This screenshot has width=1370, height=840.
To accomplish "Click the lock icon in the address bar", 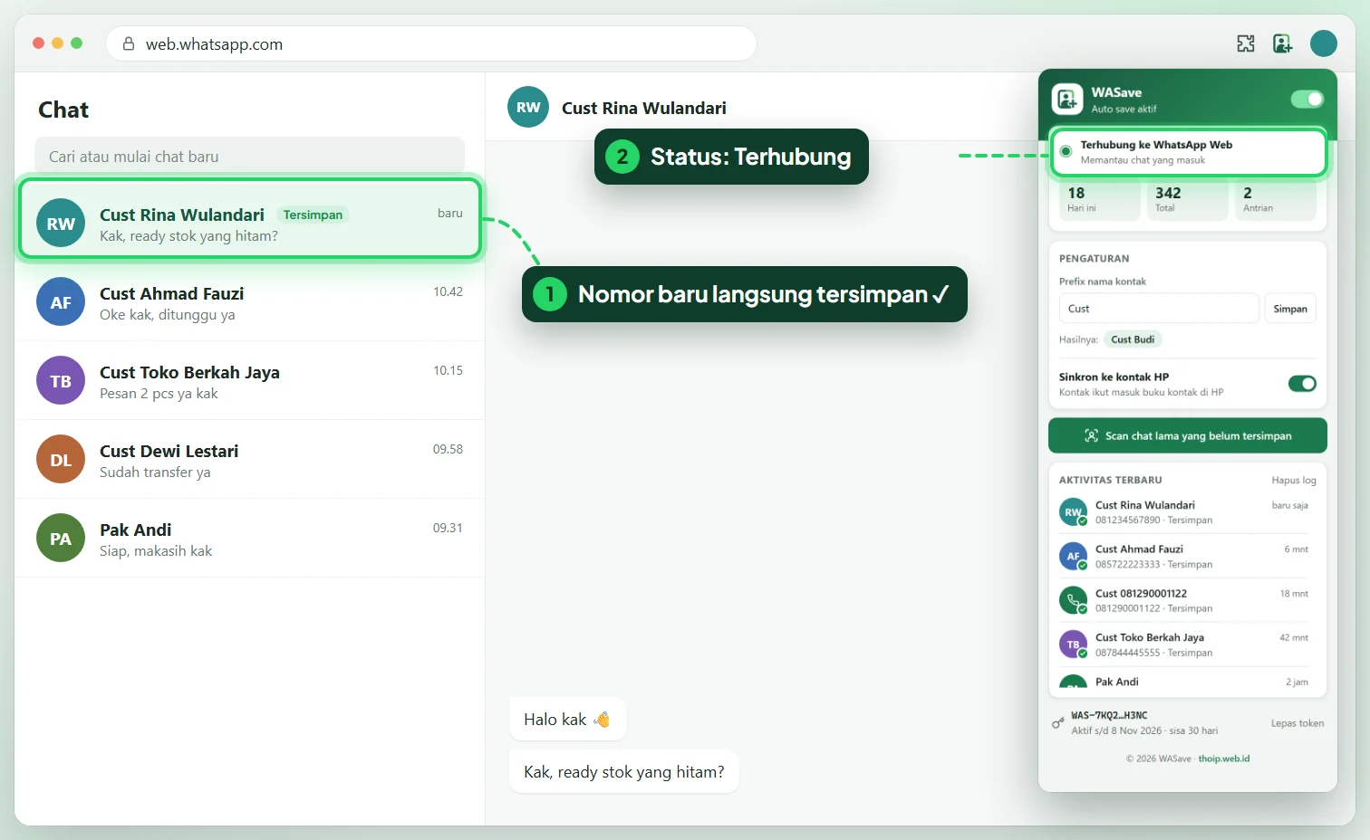I will click(129, 43).
